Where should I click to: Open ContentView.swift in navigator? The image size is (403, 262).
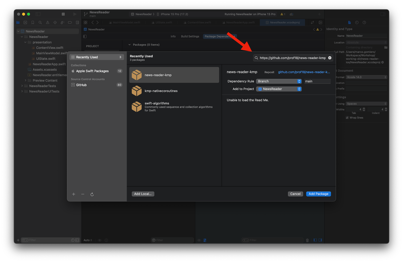click(48, 48)
